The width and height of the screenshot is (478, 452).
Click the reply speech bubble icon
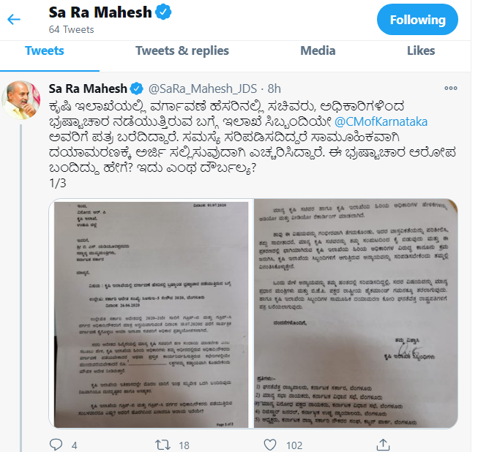(x=56, y=445)
